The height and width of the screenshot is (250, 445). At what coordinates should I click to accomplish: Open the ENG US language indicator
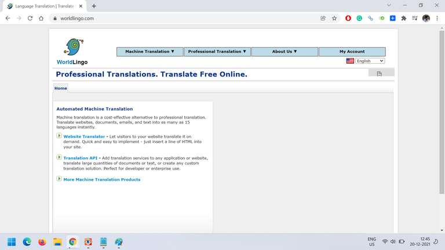click(372, 242)
